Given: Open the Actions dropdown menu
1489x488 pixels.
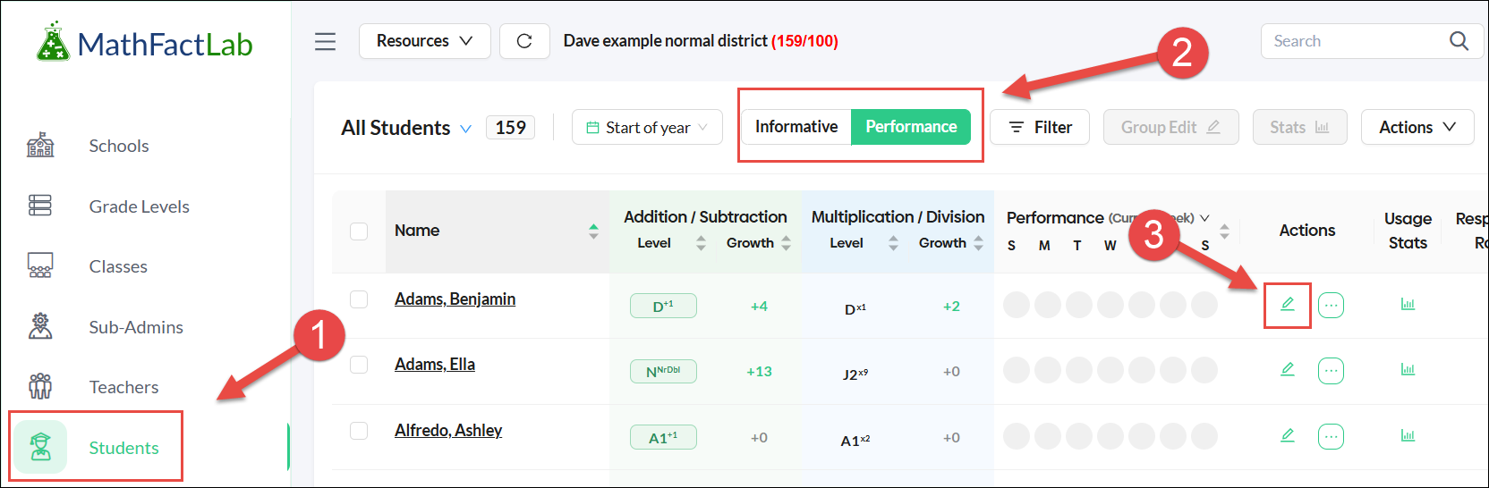Looking at the screenshot, I should tap(1417, 128).
